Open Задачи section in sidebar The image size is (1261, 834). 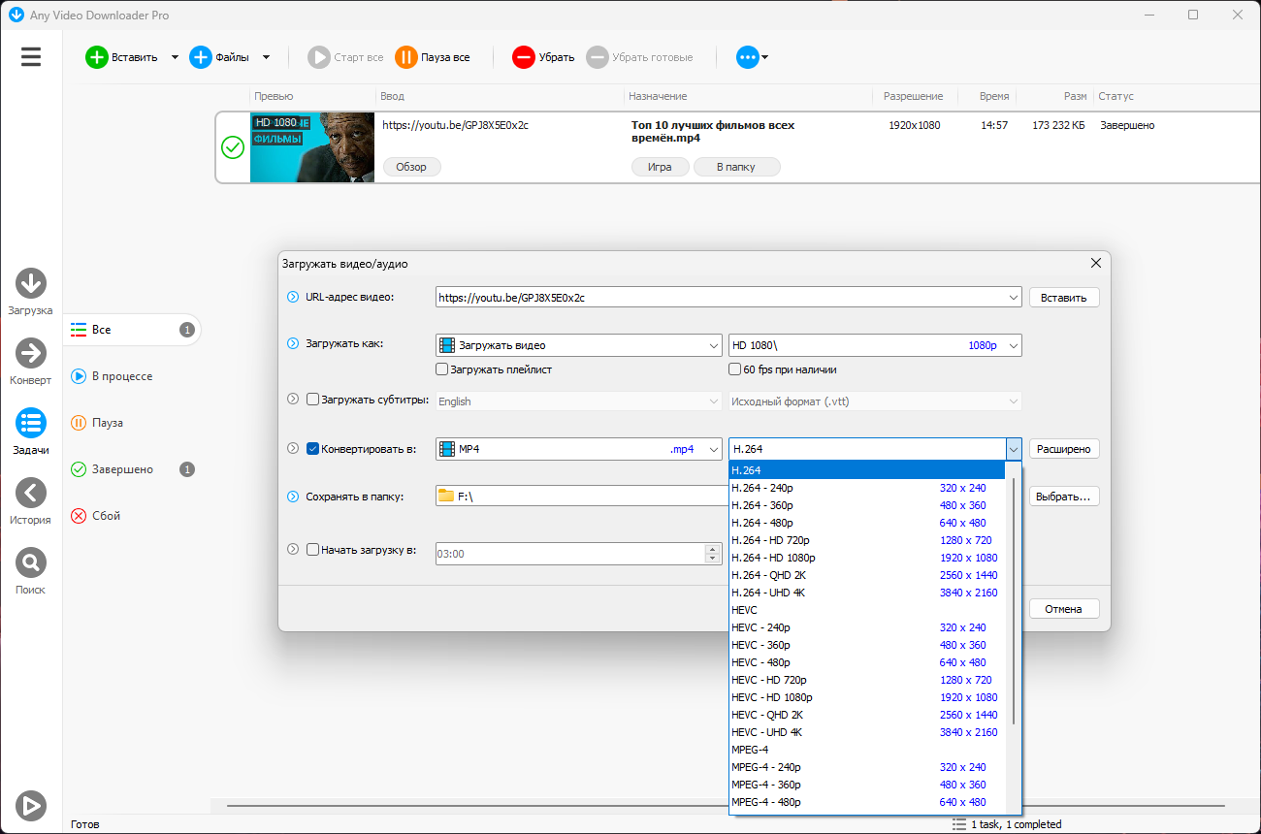click(31, 432)
